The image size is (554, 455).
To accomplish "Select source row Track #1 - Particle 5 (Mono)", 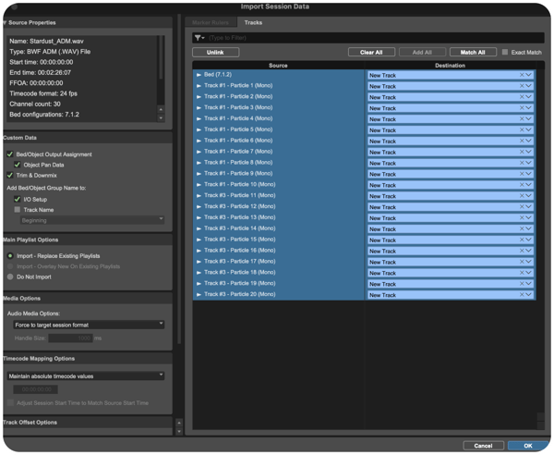I will coord(279,129).
